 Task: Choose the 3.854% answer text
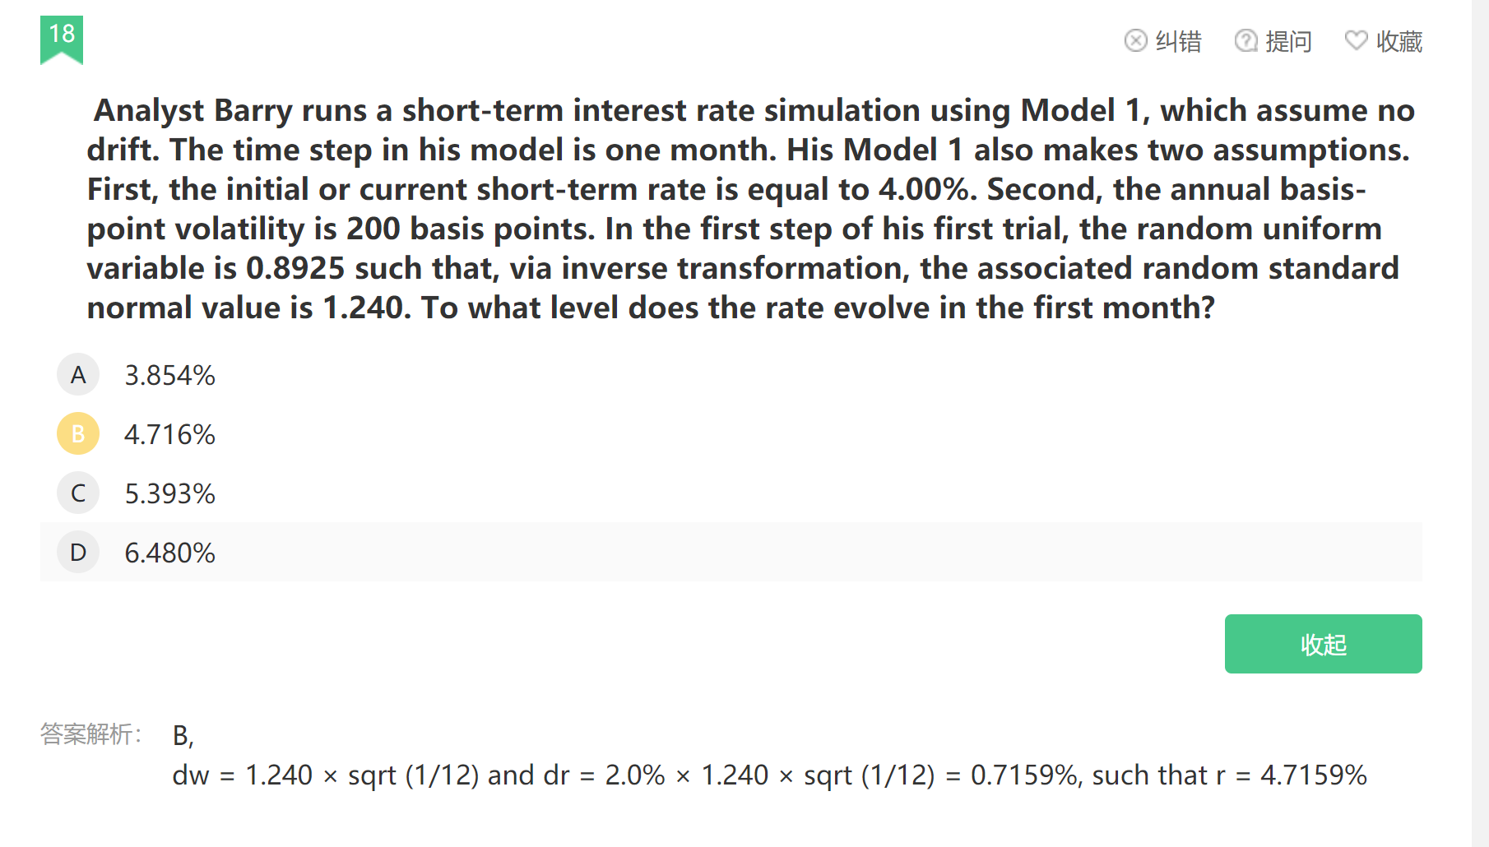tap(169, 376)
